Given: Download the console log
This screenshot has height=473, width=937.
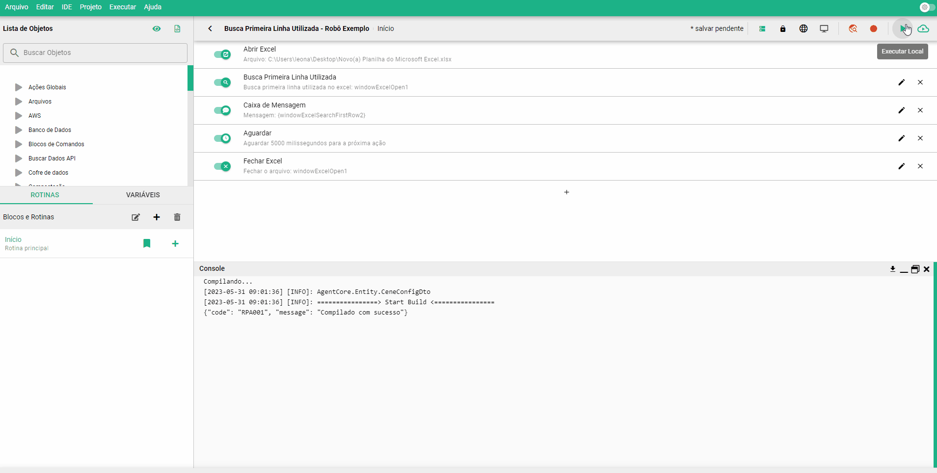Looking at the screenshot, I should (x=892, y=269).
